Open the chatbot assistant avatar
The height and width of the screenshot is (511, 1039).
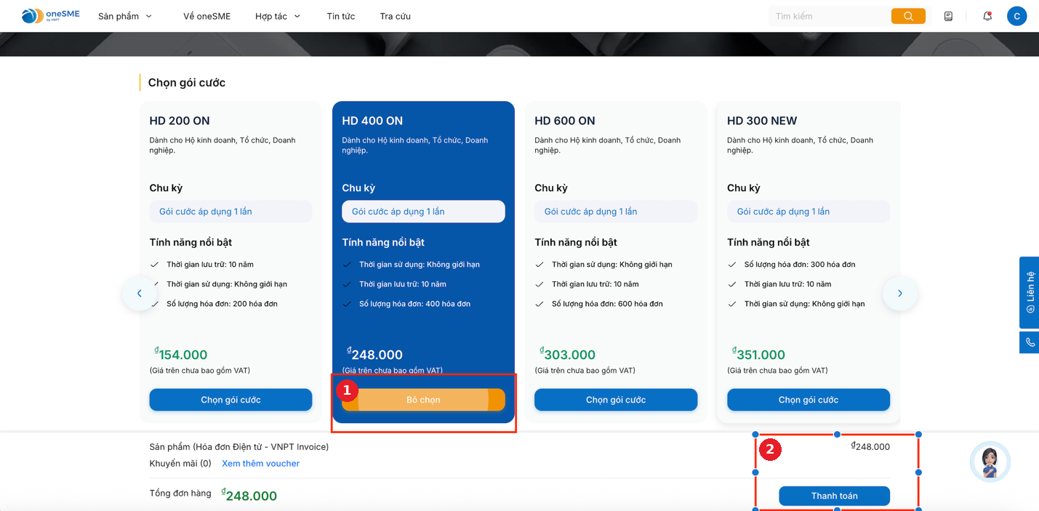click(990, 462)
